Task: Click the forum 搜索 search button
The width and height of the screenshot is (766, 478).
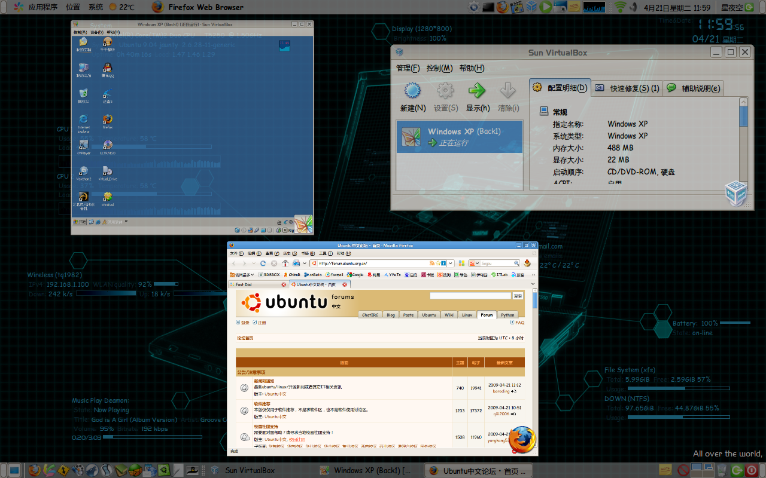Action: point(518,296)
